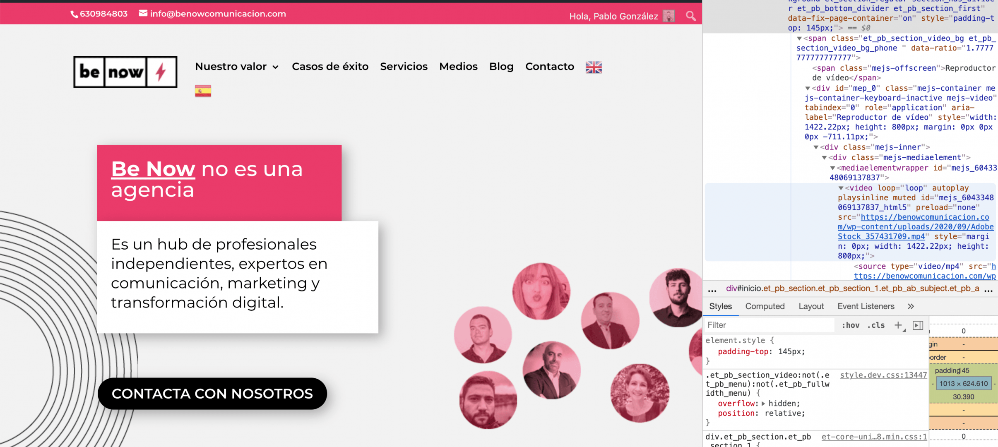Collapse the mediaelementwrapper node
Image resolution: width=998 pixels, height=447 pixels.
832,168
